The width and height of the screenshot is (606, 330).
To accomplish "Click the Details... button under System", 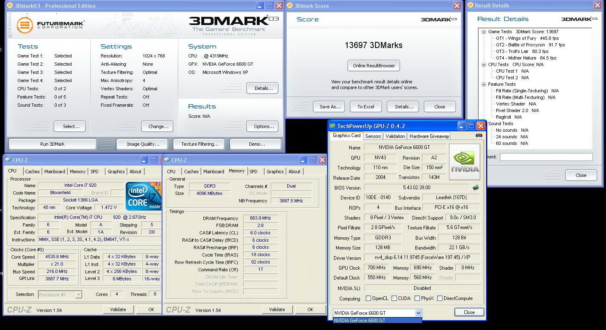I will pos(263,88).
